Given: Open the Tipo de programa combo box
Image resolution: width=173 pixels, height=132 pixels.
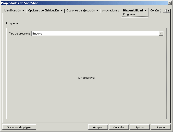Looking at the screenshot, I should tap(161, 33).
